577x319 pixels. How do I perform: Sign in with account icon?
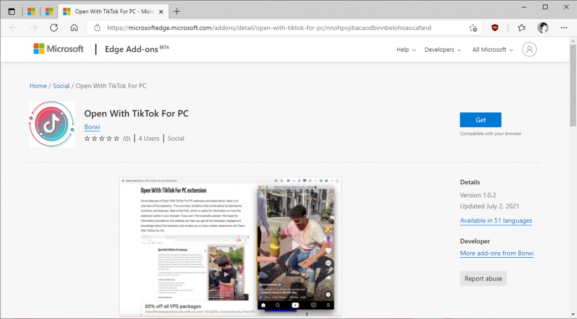point(529,49)
